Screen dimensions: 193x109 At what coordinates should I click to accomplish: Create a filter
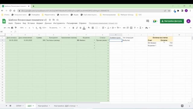tap(135, 28)
